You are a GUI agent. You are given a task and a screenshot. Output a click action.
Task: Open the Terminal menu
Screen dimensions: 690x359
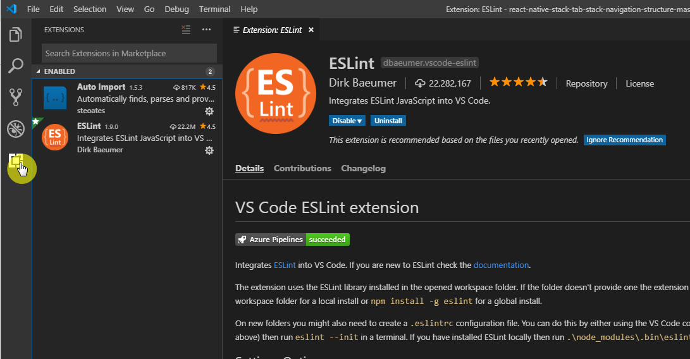tap(215, 9)
